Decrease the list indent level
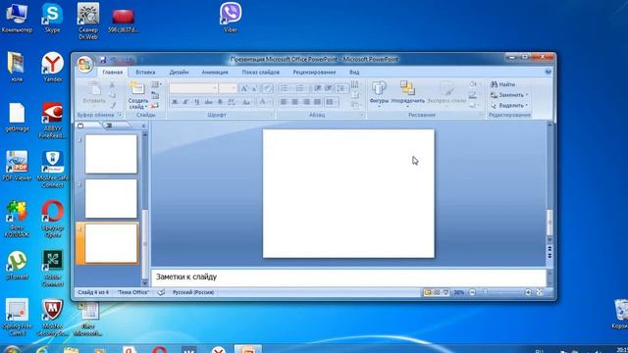Viewport: 628px width, 353px height. 318,88
